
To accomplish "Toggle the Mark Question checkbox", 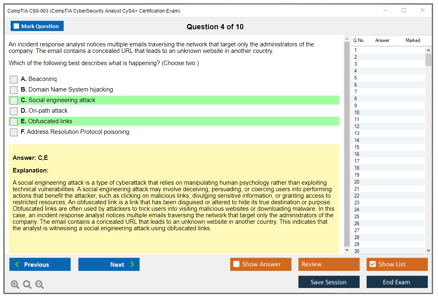I will pos(17,26).
